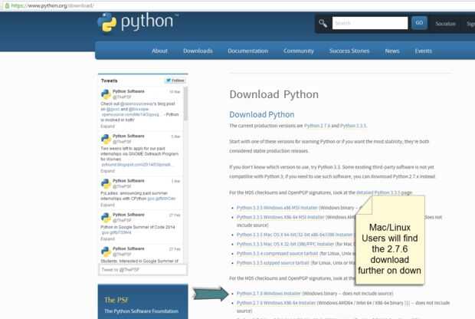Click the magnifier search icon
The image size is (475, 319).
[x=323, y=23]
